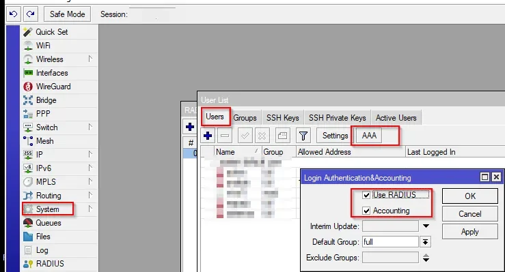The height and width of the screenshot is (272, 505).
Task: Switch to the Groups tab
Action: point(245,118)
